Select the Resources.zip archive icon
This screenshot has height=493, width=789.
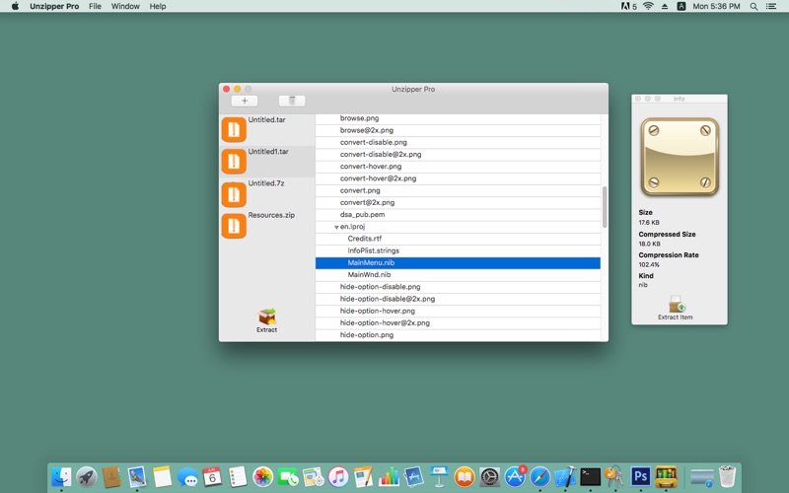point(234,226)
